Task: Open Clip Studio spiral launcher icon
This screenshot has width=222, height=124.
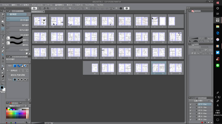Action: pyautogui.click(x=34, y=9)
